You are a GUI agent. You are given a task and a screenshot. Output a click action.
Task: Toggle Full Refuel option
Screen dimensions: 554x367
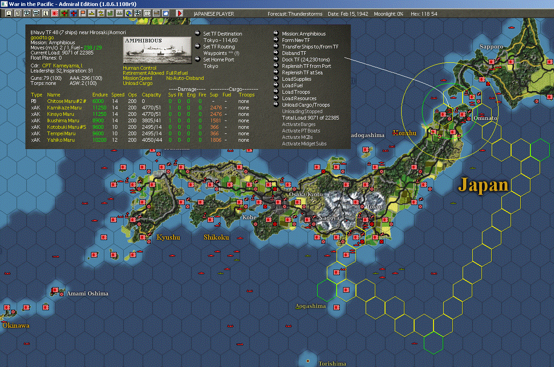click(177, 73)
